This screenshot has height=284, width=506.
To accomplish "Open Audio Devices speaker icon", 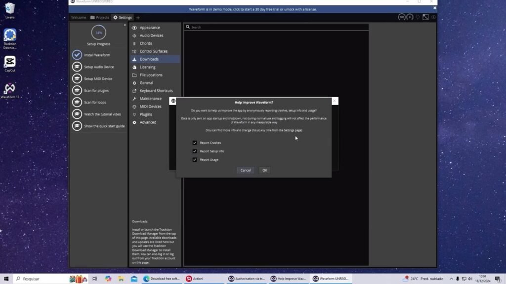I will point(134,35).
